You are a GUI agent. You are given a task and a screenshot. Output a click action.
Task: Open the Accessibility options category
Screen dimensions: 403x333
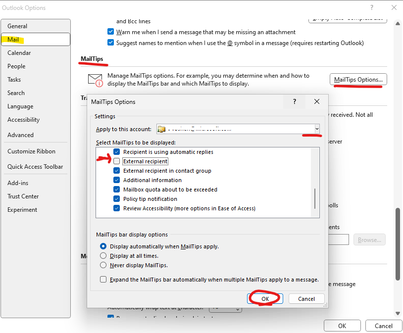(36, 119)
